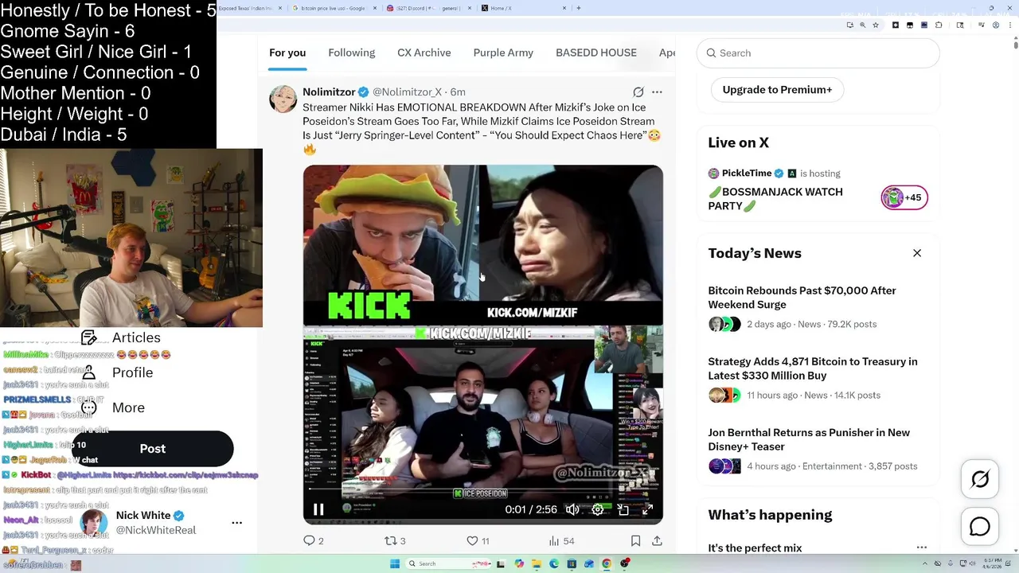This screenshot has width=1019, height=573.
Task: Open more options on Nolimitzor's post
Action: click(x=657, y=92)
